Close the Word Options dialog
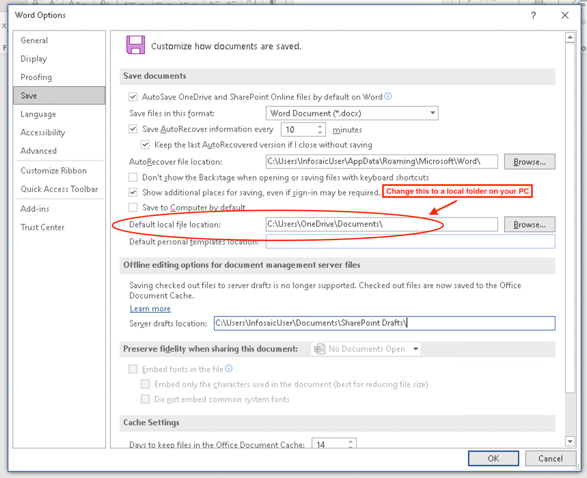Image resolution: width=587 pixels, height=478 pixels. pos(565,16)
